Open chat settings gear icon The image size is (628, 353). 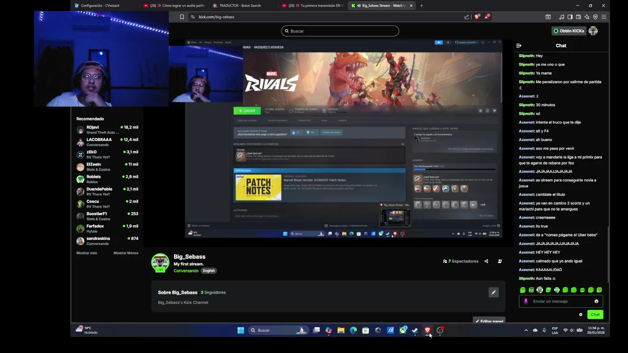click(580, 315)
